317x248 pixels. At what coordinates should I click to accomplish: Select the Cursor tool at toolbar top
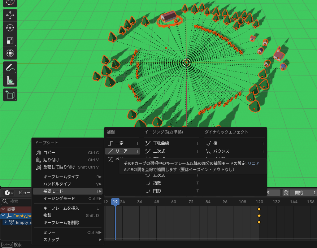pos(10,2)
